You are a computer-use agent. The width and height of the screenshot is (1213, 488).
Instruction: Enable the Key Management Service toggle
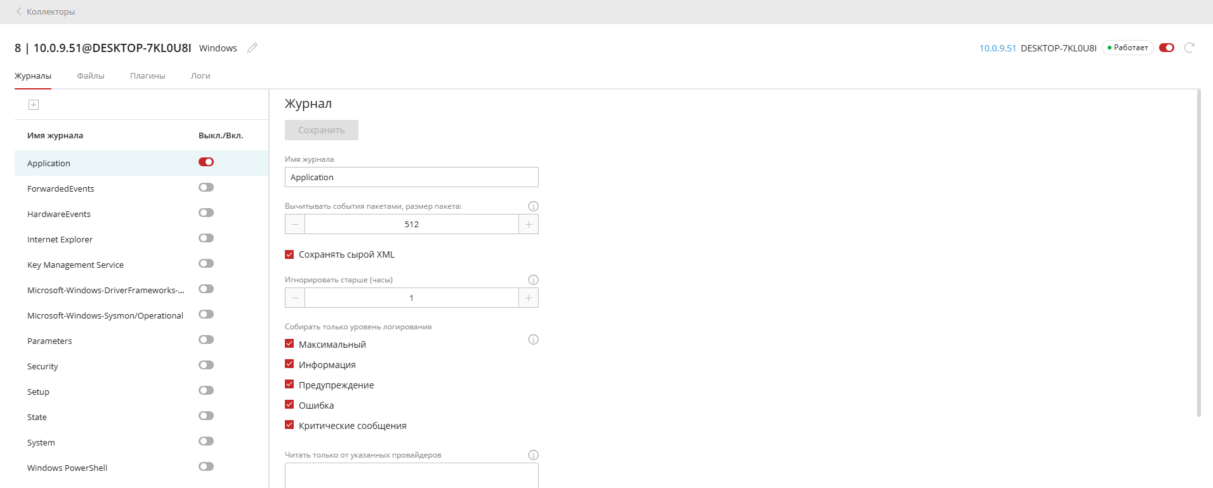pos(206,263)
